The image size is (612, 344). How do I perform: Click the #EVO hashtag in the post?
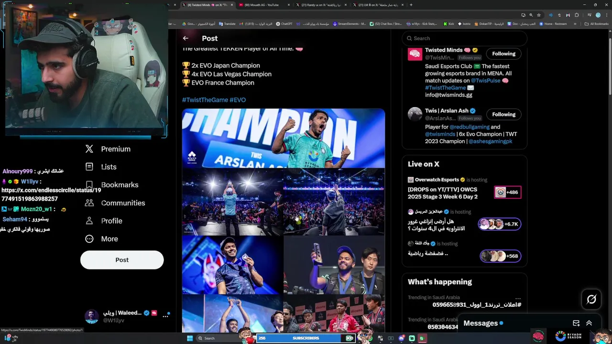tap(238, 100)
